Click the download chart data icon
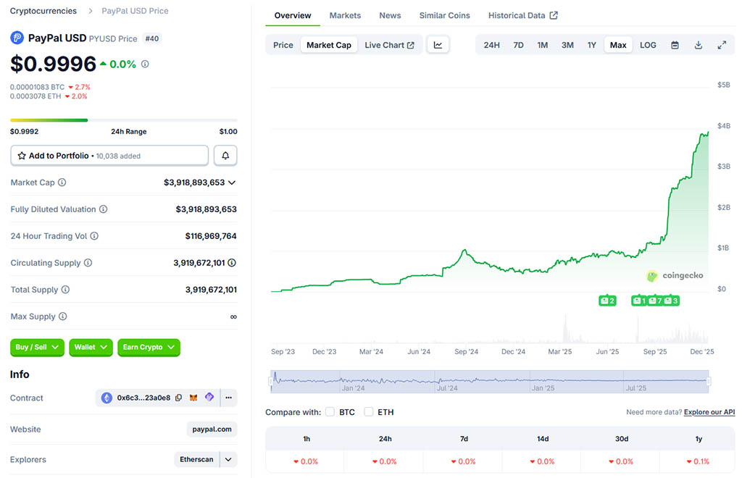Viewport: 742px width, 478px height. [698, 45]
